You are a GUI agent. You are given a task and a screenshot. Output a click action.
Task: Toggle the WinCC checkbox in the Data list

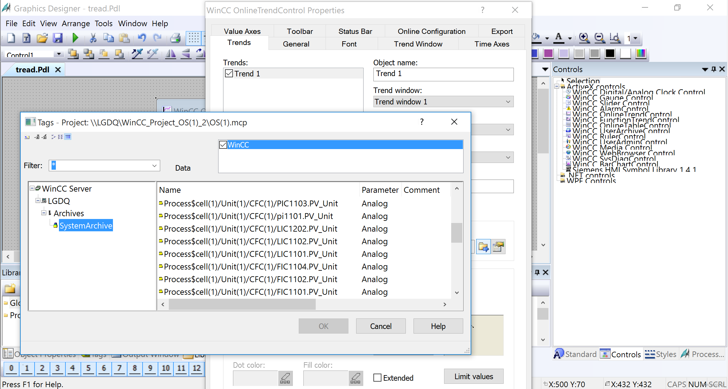pos(223,144)
